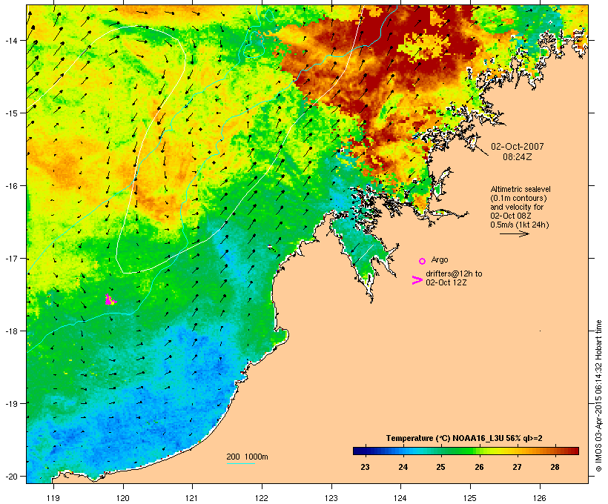Click the Temperature NOAA16_L3U title text

point(464,439)
